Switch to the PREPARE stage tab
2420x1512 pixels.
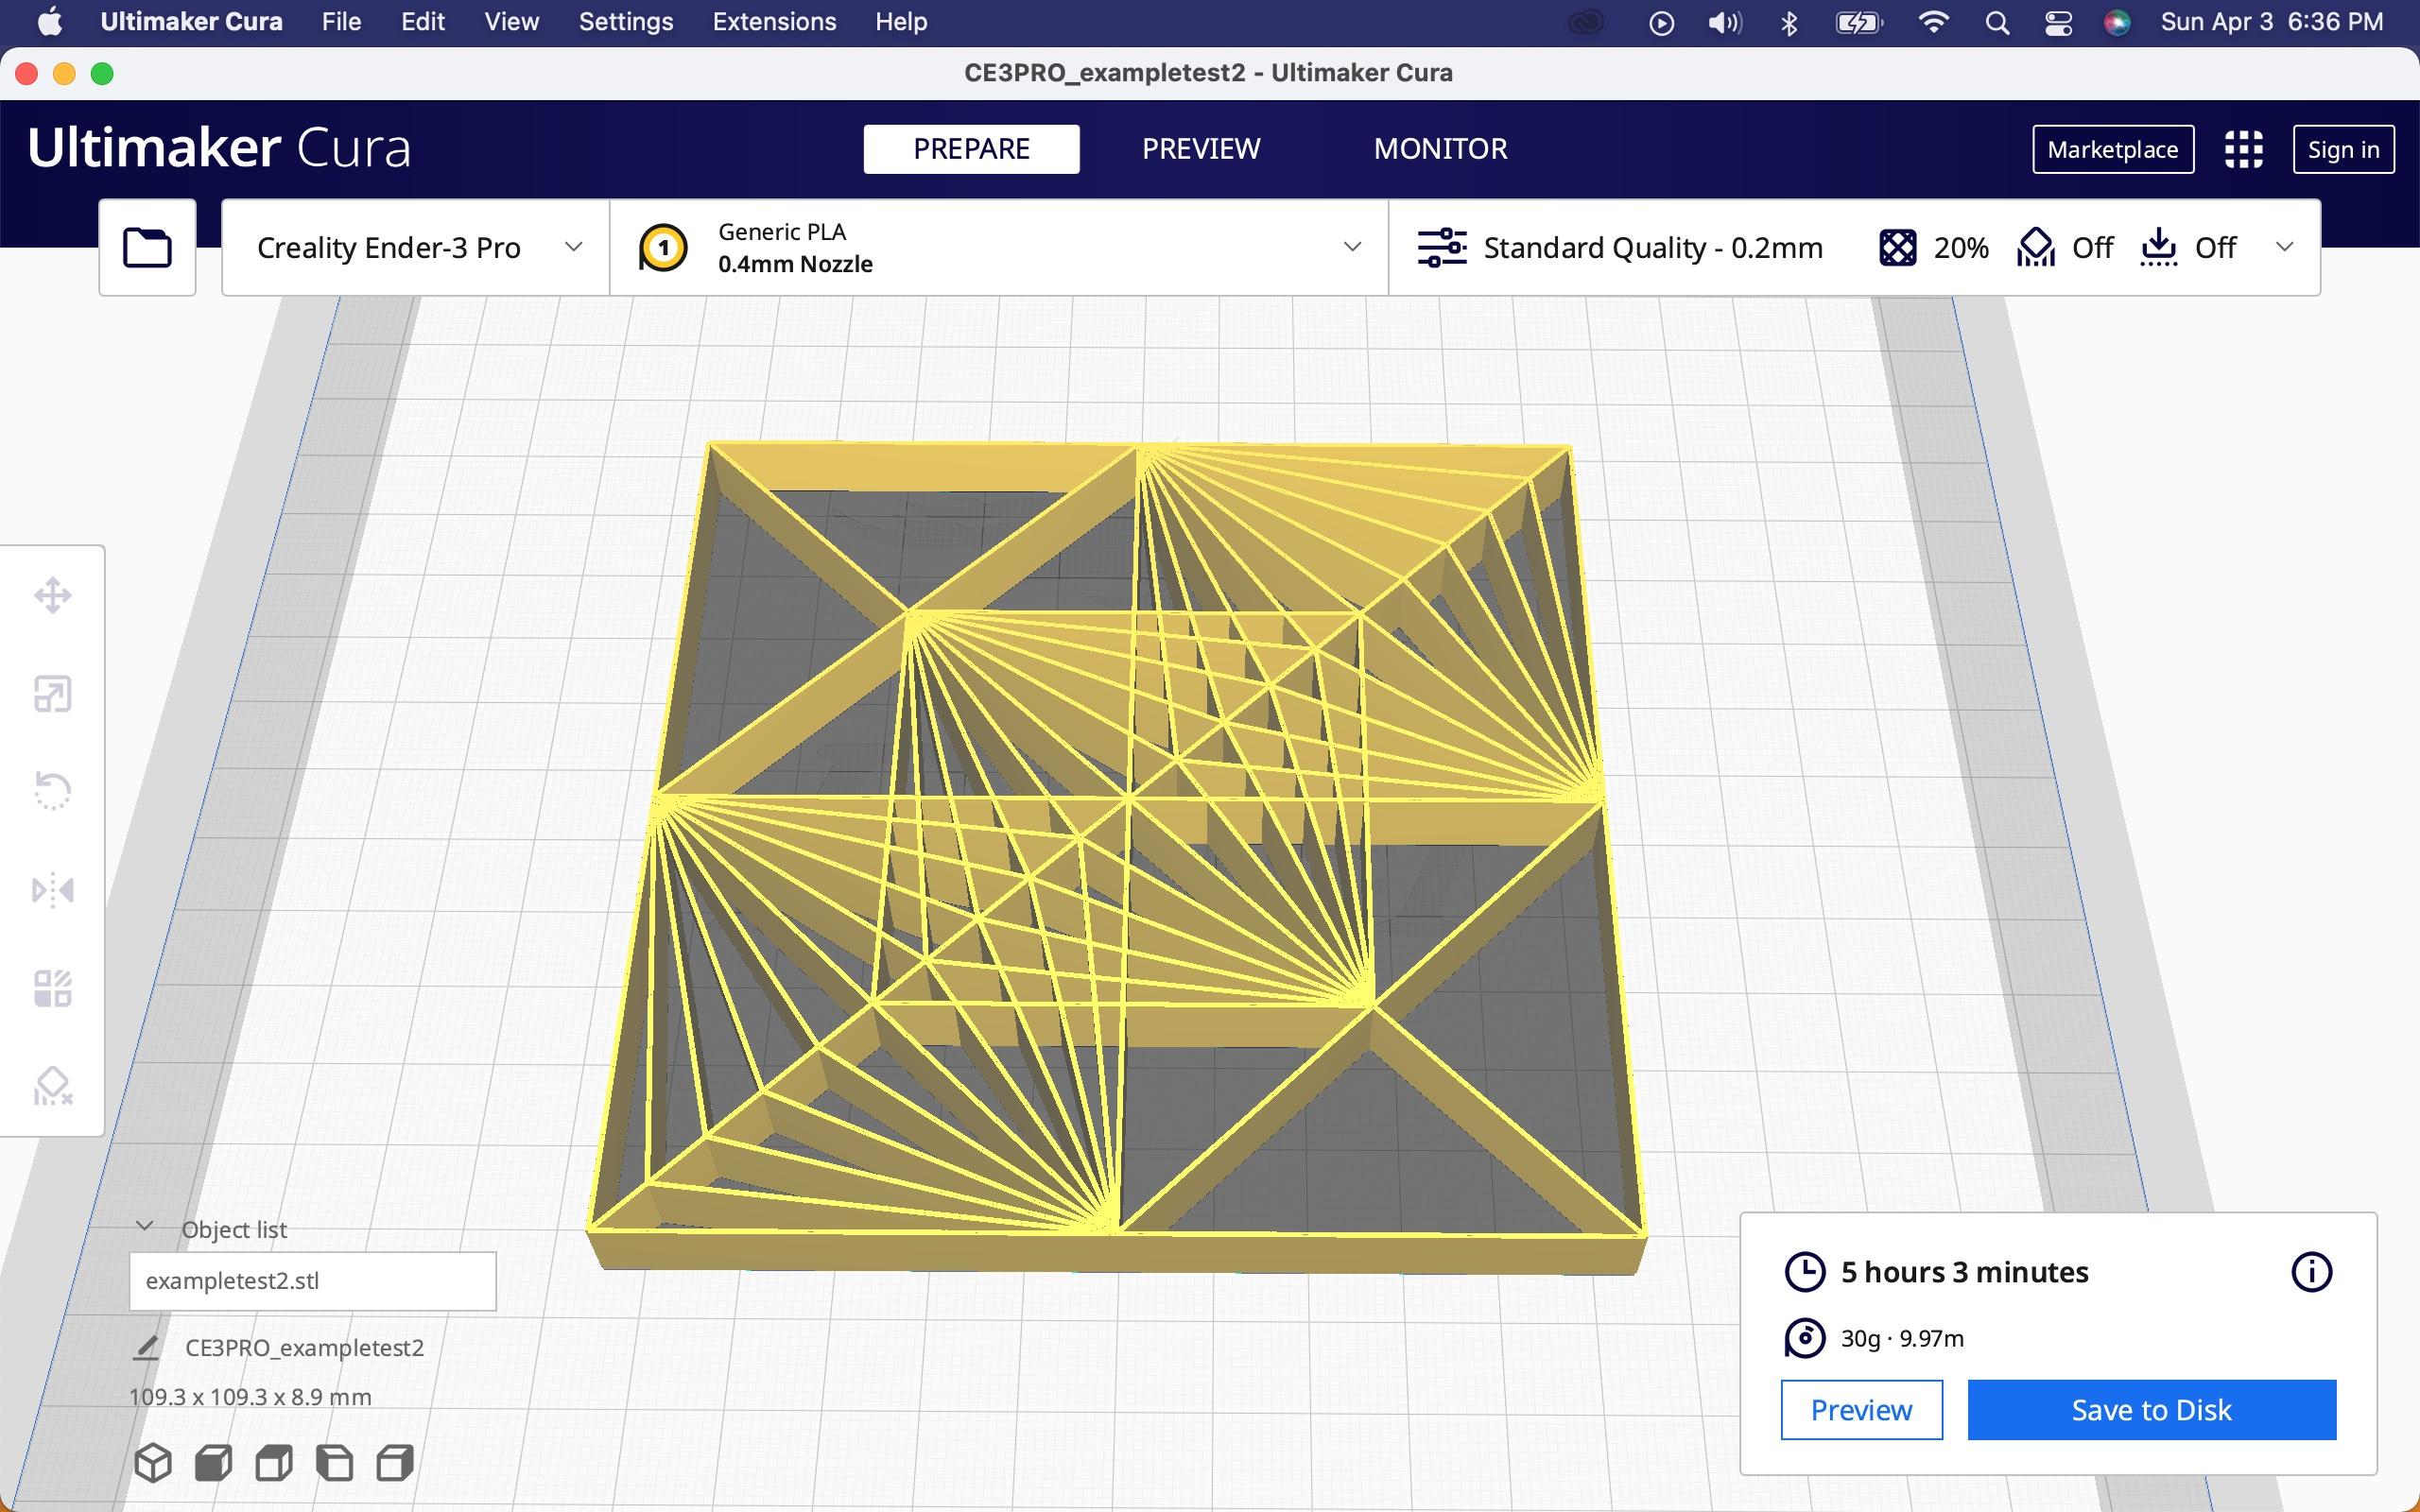pyautogui.click(x=971, y=149)
